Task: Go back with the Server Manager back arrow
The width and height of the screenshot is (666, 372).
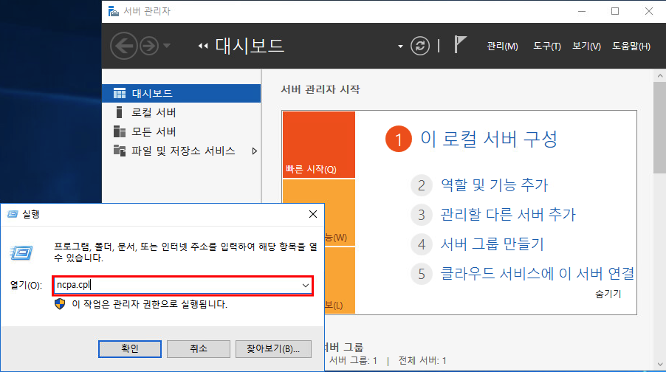Action: click(x=124, y=46)
